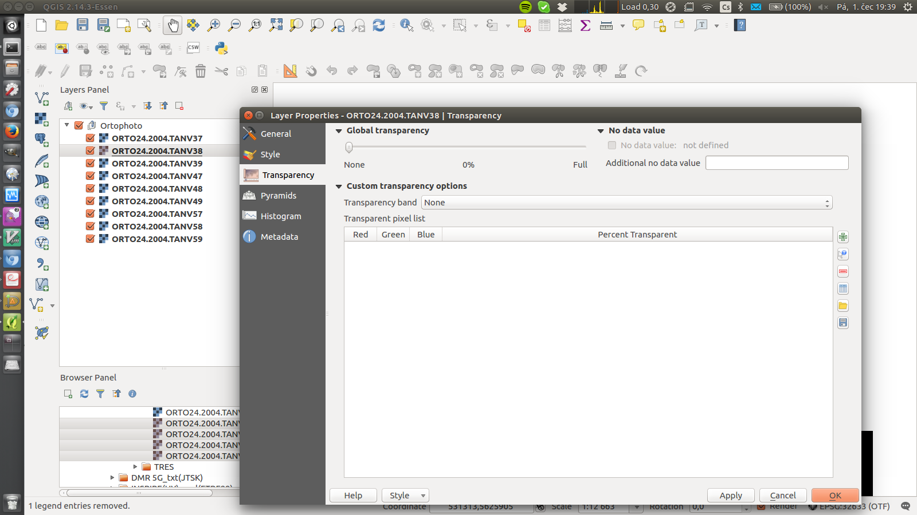The image size is (917, 515).
Task: Expand the DMR 5G_txt(JTSK) folder
Action: click(112, 477)
